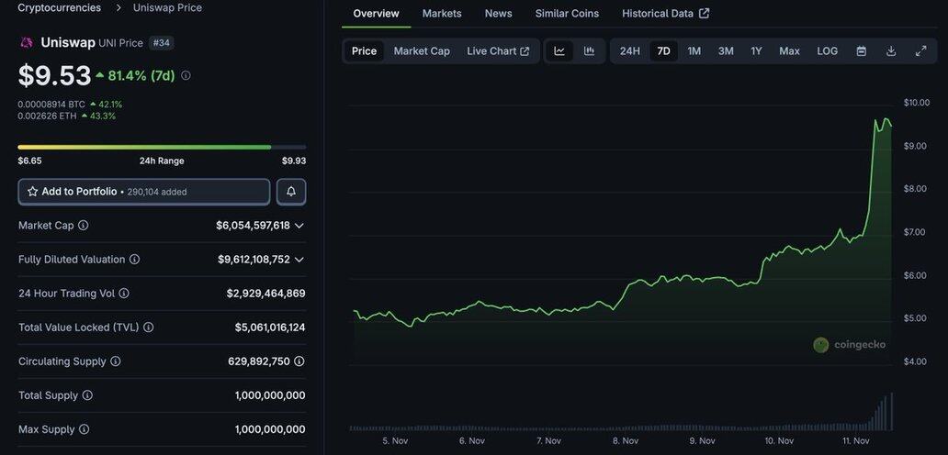Select the 24H time range
Screen dimensions: 948x455
tap(629, 51)
